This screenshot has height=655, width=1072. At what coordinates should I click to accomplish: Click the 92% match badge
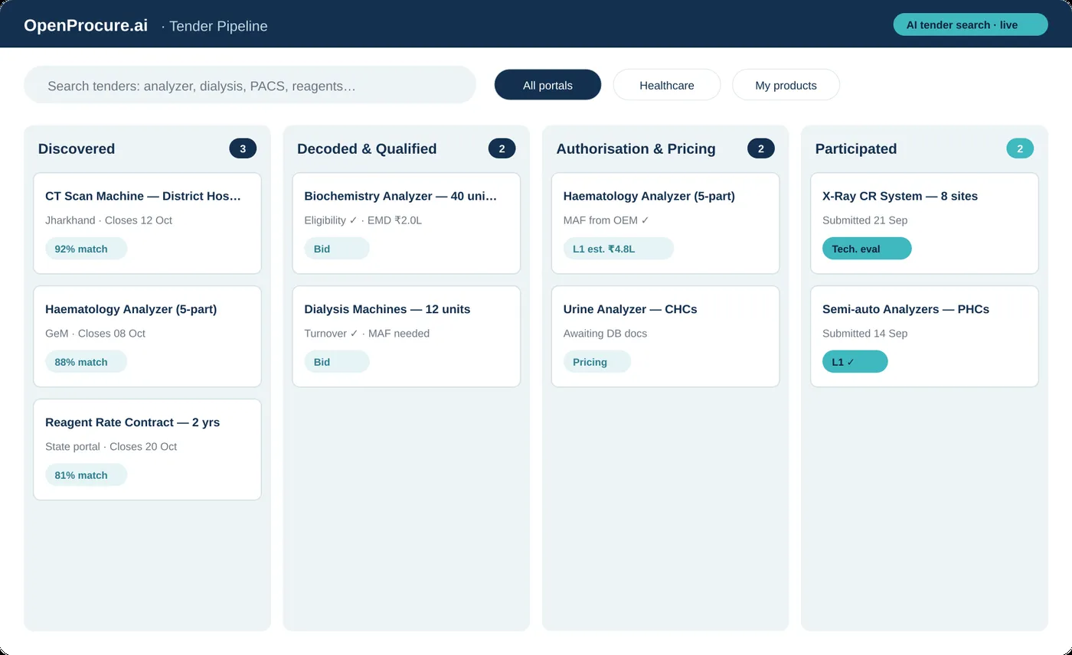(x=86, y=249)
